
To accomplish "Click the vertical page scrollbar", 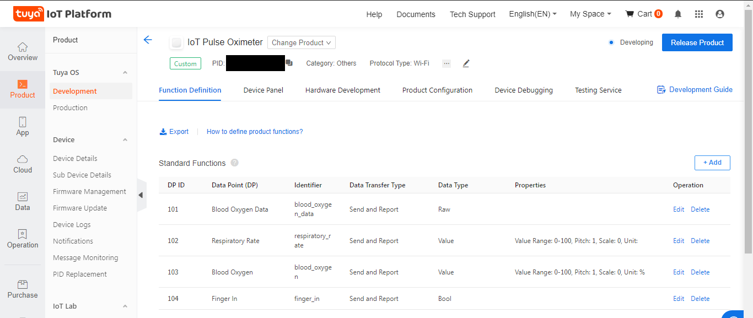I will 748,138.
